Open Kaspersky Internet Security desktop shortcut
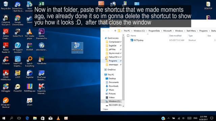The image size is (216, 121). coord(42,89)
